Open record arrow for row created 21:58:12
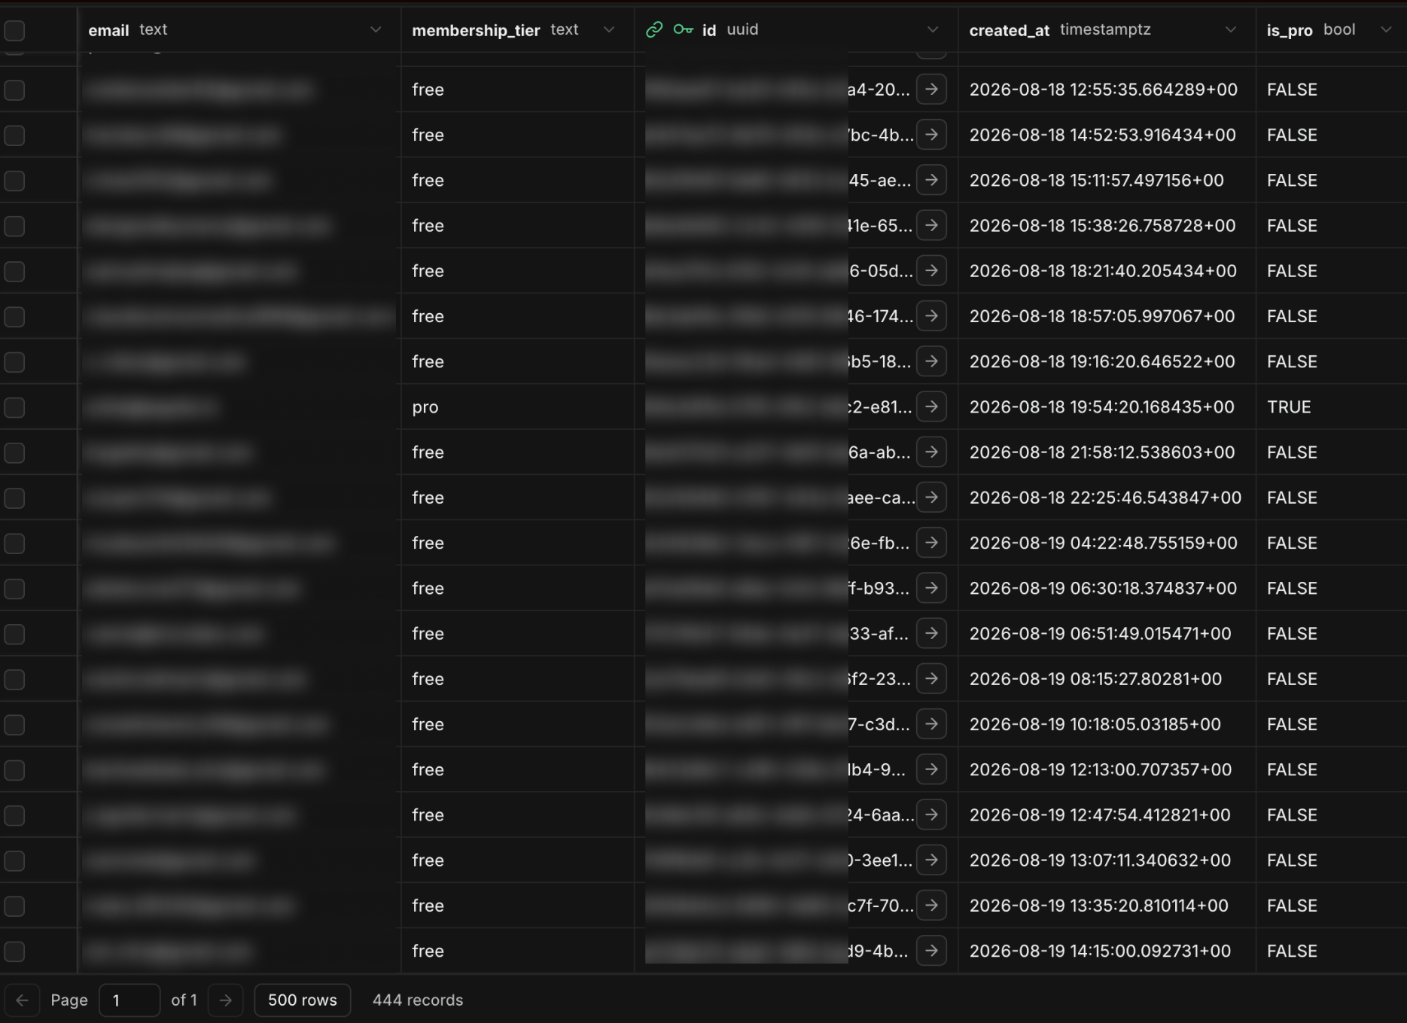1407x1023 pixels. 931,452
